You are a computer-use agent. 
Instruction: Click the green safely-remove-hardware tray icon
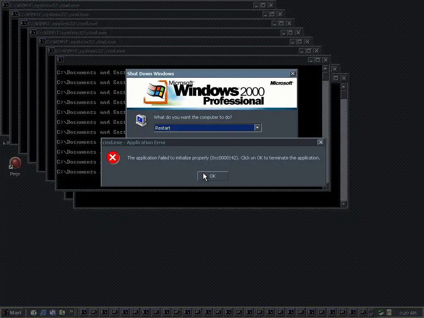tap(381, 313)
